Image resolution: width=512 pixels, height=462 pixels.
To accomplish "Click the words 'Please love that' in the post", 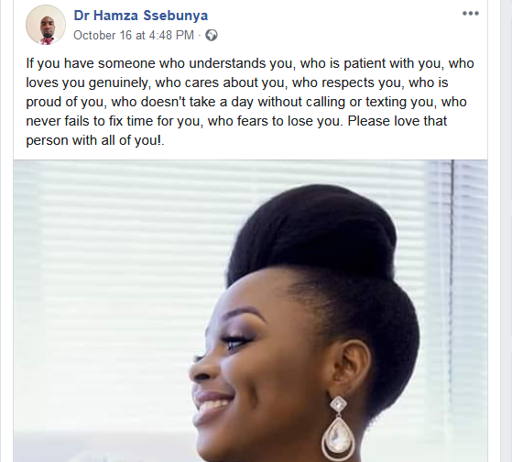I will point(398,121).
